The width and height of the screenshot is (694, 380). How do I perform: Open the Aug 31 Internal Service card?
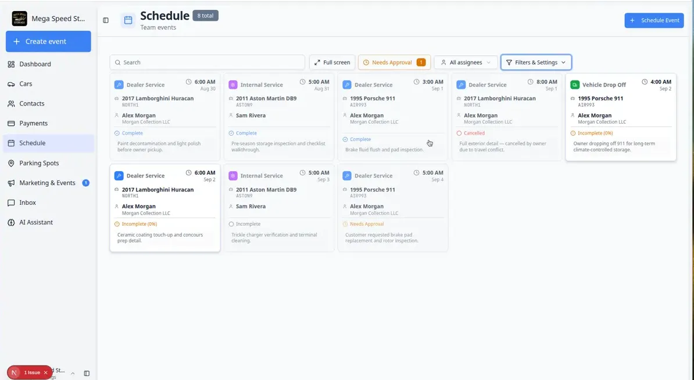click(279, 117)
